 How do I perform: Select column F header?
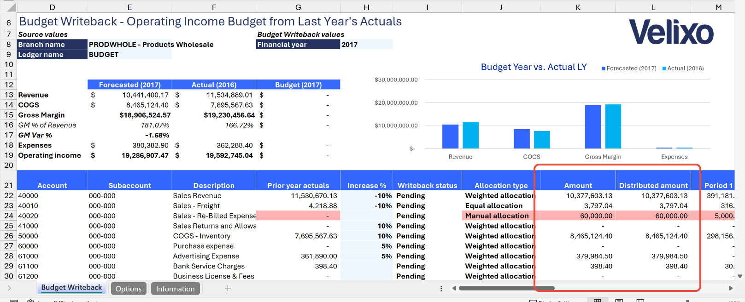(214, 7)
